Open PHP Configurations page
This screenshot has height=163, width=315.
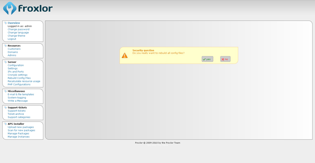coord(19,84)
